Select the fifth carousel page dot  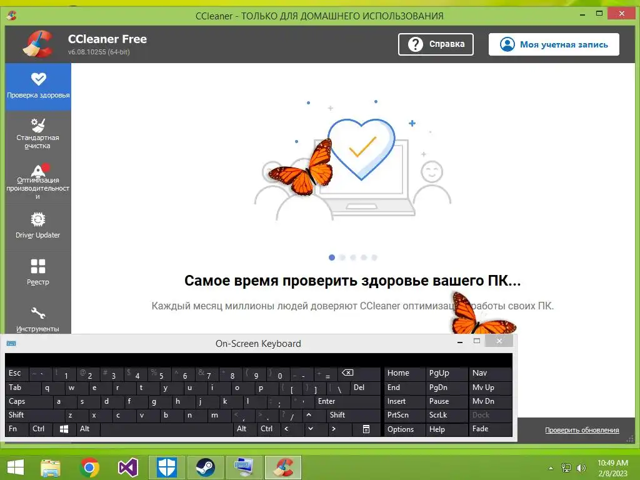pyautogui.click(x=374, y=257)
